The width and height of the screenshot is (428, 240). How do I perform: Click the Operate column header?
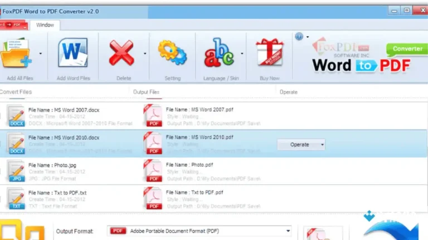[x=289, y=92]
